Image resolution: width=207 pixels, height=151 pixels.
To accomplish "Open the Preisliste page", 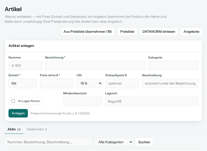I will click(x=127, y=32).
